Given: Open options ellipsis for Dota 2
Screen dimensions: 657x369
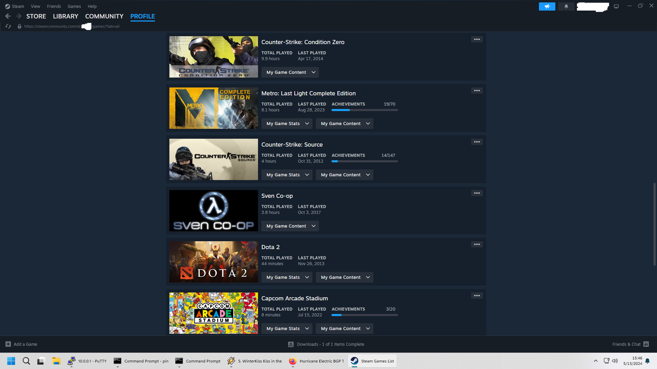Looking at the screenshot, I should tap(477, 244).
